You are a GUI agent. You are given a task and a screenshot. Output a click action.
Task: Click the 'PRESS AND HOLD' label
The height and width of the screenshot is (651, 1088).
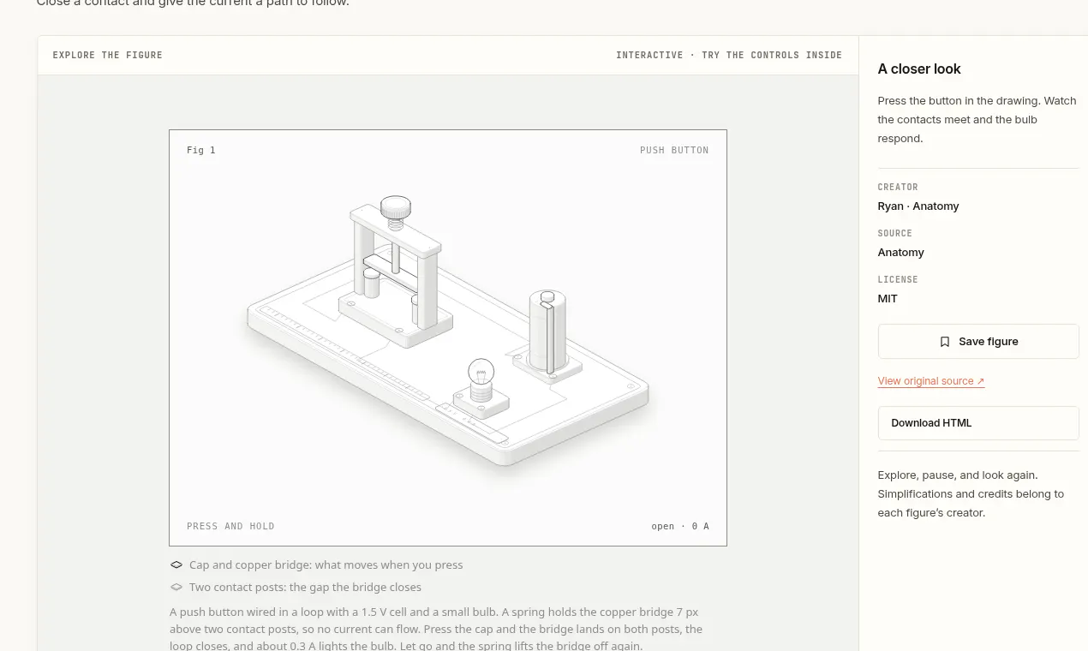pos(230,526)
